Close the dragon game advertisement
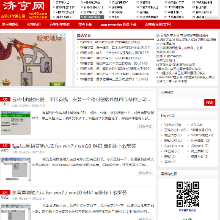The image size is (220, 220). pyautogui.click(x=64, y=35)
